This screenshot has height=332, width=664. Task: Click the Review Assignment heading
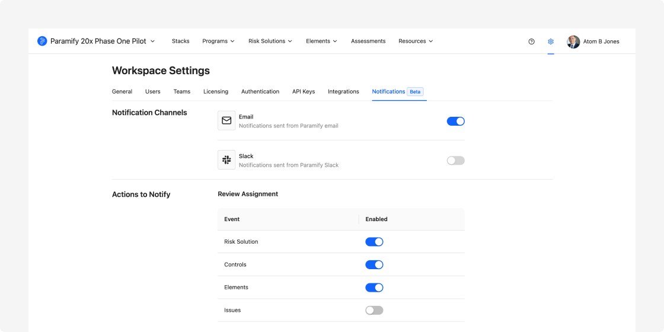coord(248,194)
